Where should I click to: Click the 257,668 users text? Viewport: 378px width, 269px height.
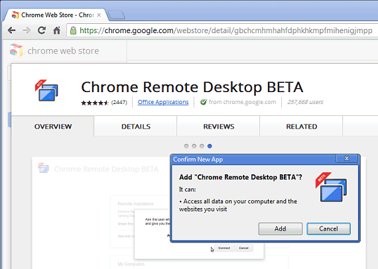click(x=305, y=102)
